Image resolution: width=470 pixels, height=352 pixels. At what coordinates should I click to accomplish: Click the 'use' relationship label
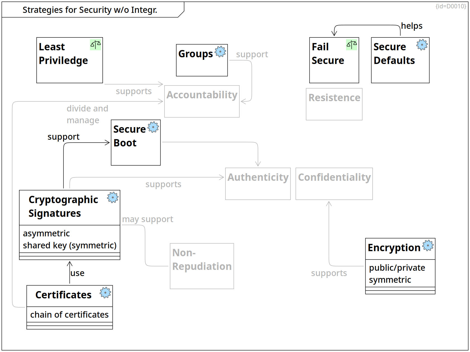click(x=77, y=273)
